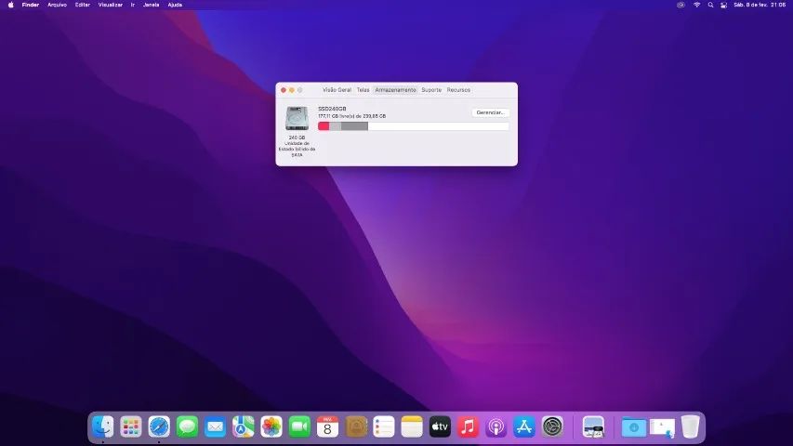Click the Wi-Fi status icon

point(696,5)
